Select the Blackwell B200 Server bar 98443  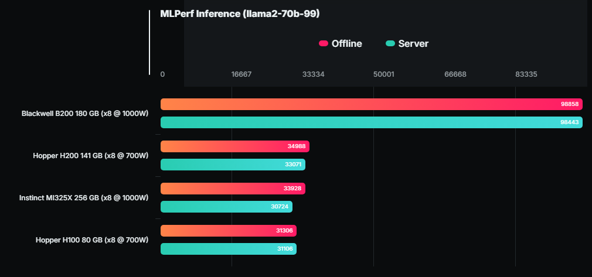pos(372,122)
